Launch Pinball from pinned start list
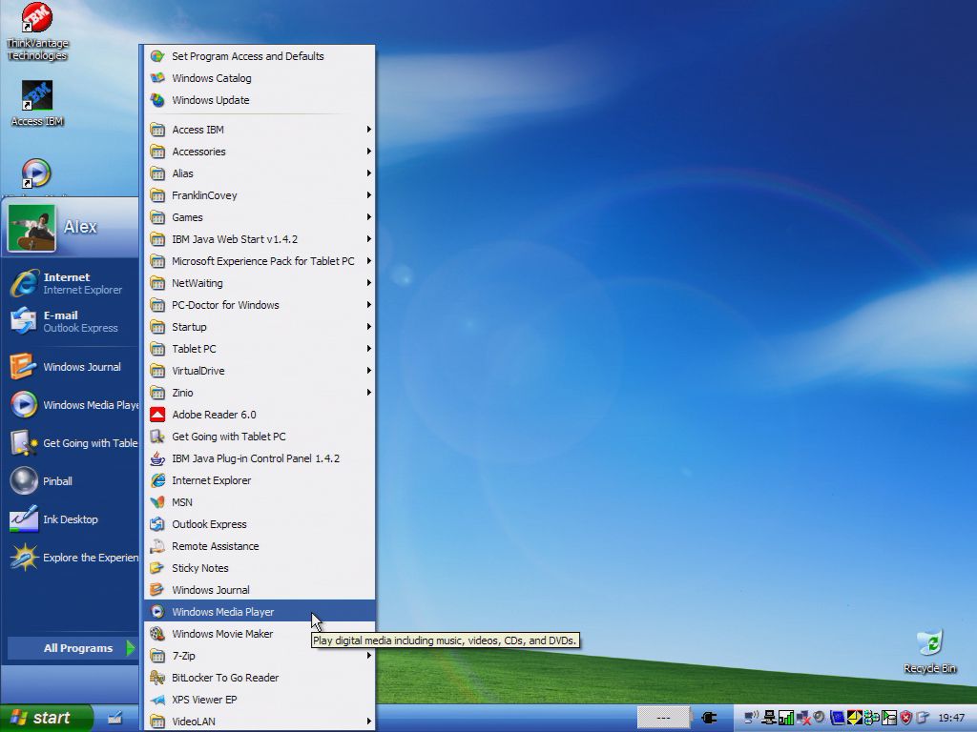977x732 pixels. pos(57,481)
